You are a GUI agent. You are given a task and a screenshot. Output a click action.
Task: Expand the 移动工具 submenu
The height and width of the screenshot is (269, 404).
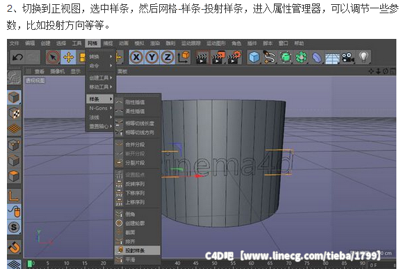click(101, 87)
